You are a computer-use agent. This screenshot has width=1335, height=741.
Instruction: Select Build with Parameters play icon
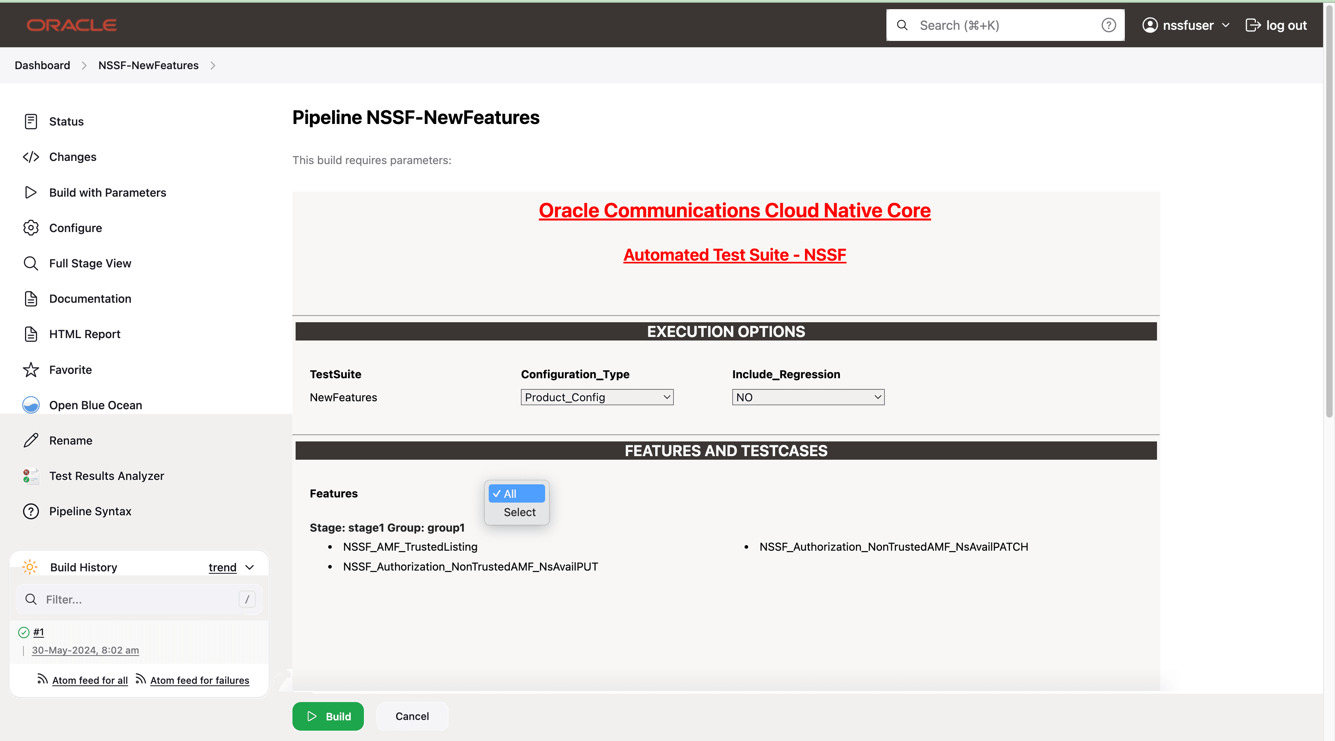pyautogui.click(x=31, y=192)
